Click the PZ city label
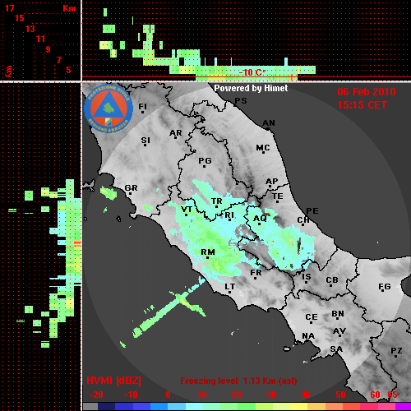 coord(396,350)
